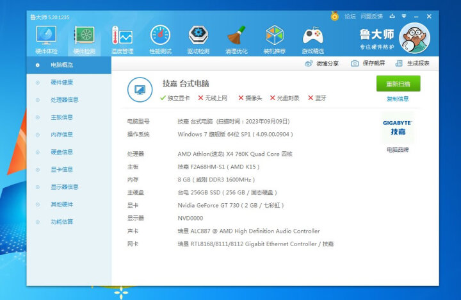461x300 pixels.
Task: Click the 瑞昱 ALC887 sound card text
Action: point(248,231)
